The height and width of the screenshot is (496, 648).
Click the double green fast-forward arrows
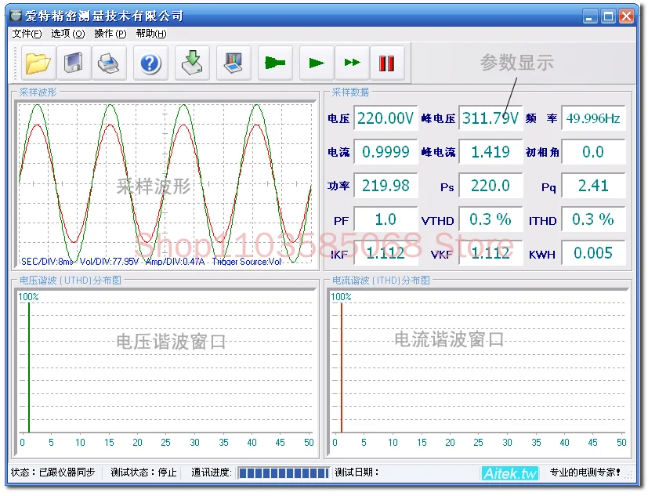tap(352, 63)
